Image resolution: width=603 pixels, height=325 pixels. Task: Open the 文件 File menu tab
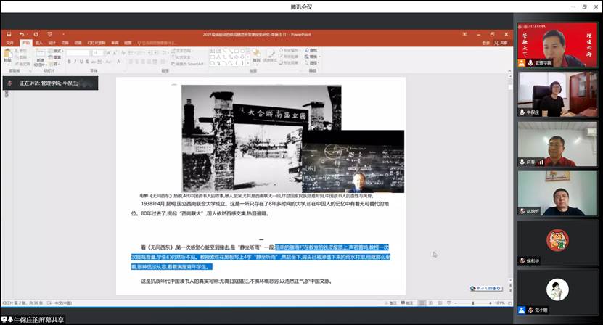(10, 43)
